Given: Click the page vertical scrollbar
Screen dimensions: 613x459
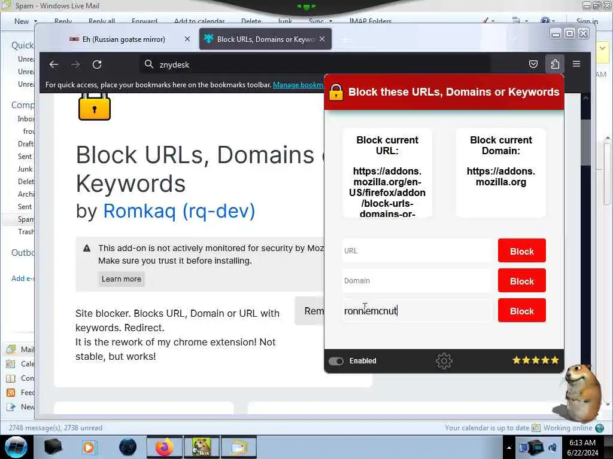Looking at the screenshot, I should tap(585, 142).
